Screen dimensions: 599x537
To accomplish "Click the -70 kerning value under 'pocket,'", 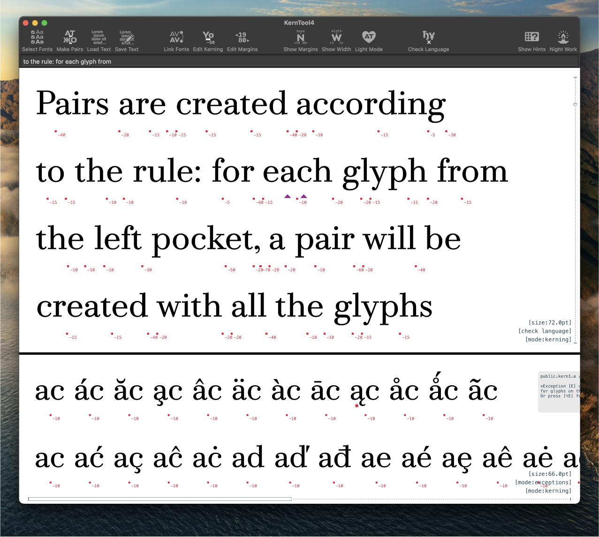I will click(x=267, y=270).
